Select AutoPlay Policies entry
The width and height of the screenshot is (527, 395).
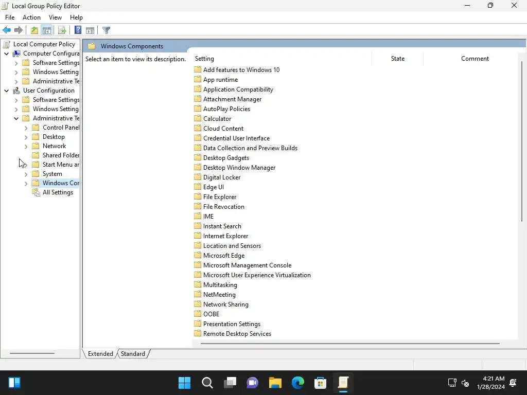click(x=226, y=109)
